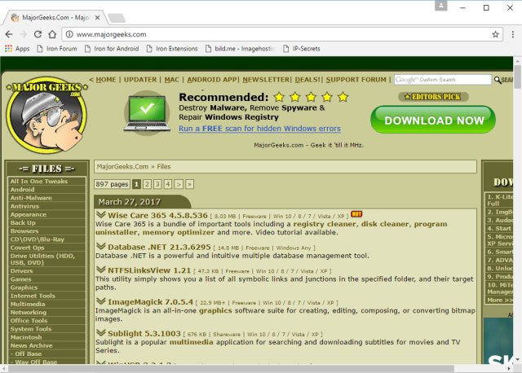Open the browser home page icon

tap(52, 34)
